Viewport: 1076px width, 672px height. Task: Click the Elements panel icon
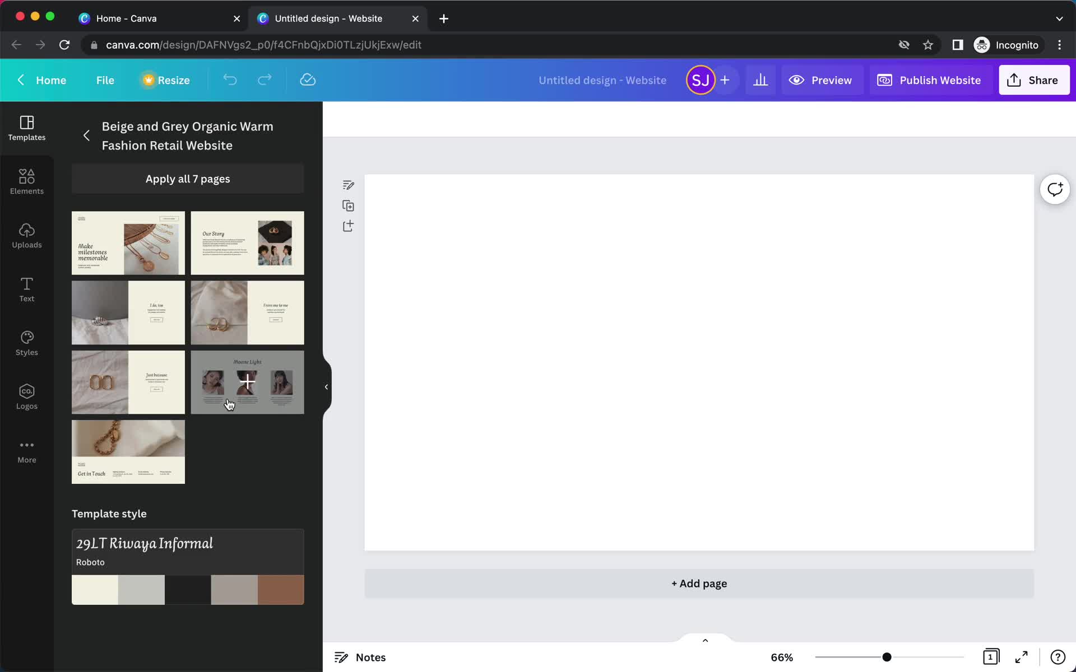pos(26,180)
